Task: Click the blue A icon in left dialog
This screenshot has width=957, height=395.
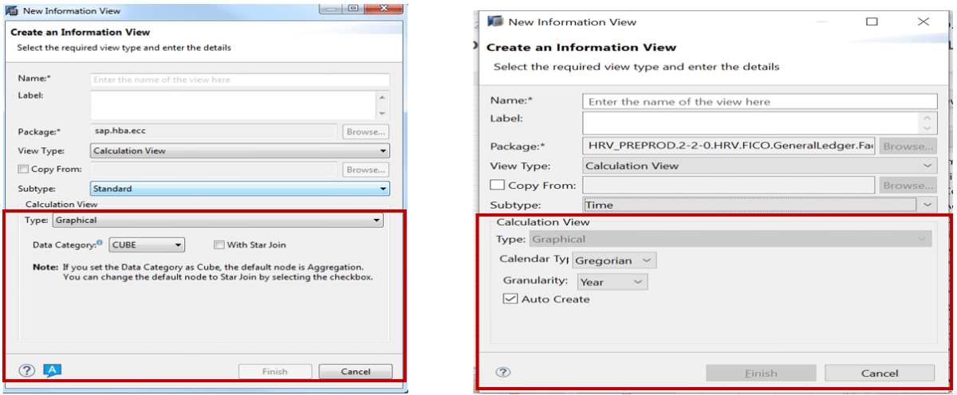Action: pos(52,370)
